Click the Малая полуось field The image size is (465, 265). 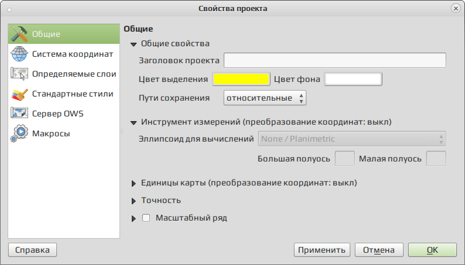point(436,159)
